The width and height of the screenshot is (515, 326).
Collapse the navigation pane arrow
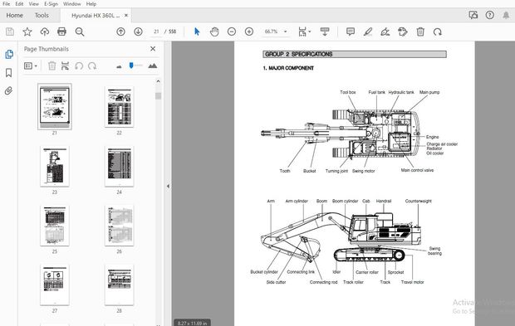(168, 186)
